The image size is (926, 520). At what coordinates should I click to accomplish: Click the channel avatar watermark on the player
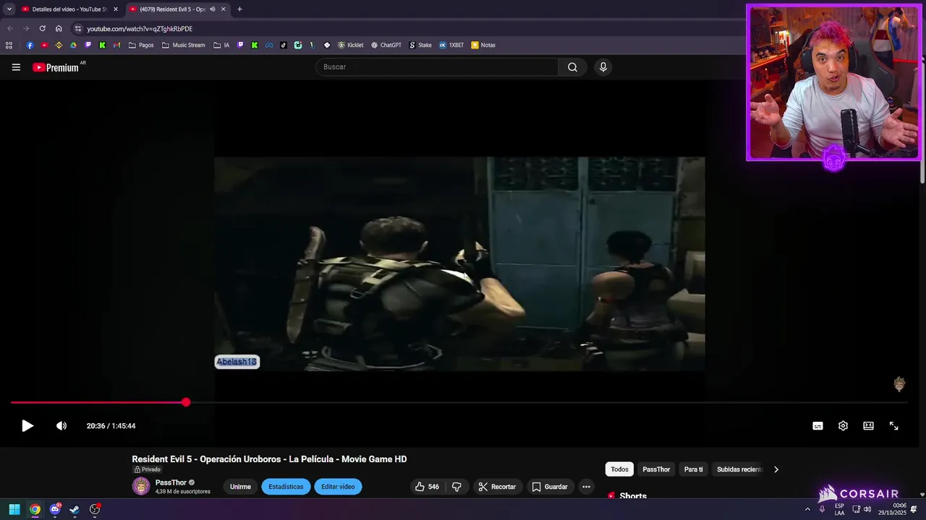point(899,384)
